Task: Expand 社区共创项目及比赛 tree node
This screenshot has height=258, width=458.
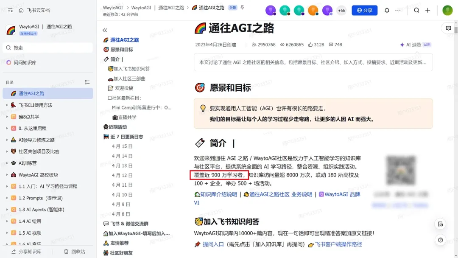Action: click(7, 151)
